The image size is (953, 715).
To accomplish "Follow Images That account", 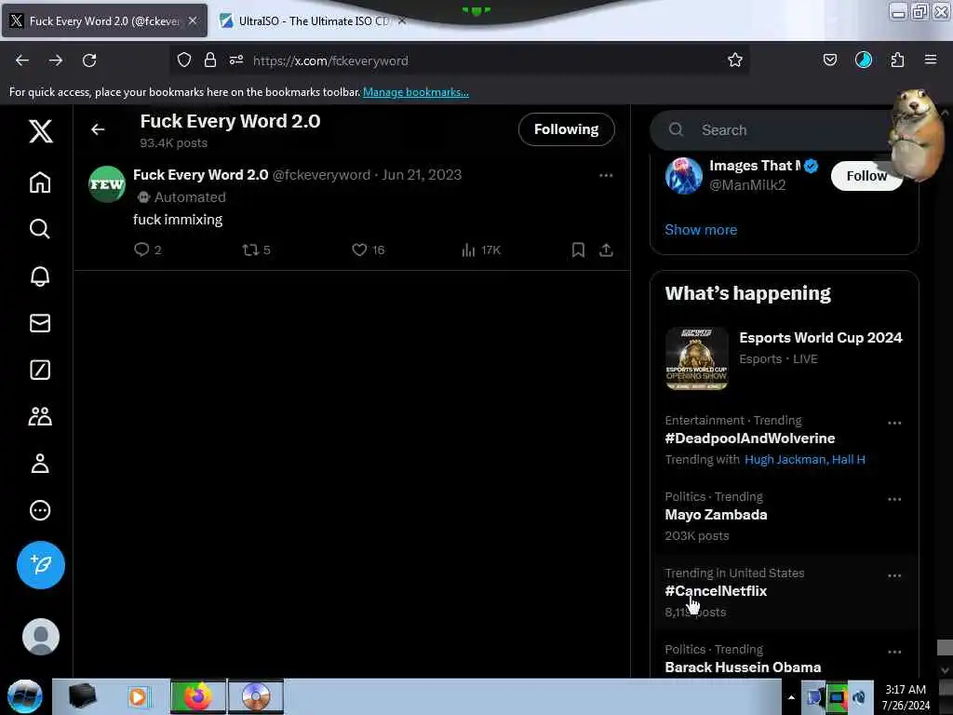I will (x=866, y=176).
